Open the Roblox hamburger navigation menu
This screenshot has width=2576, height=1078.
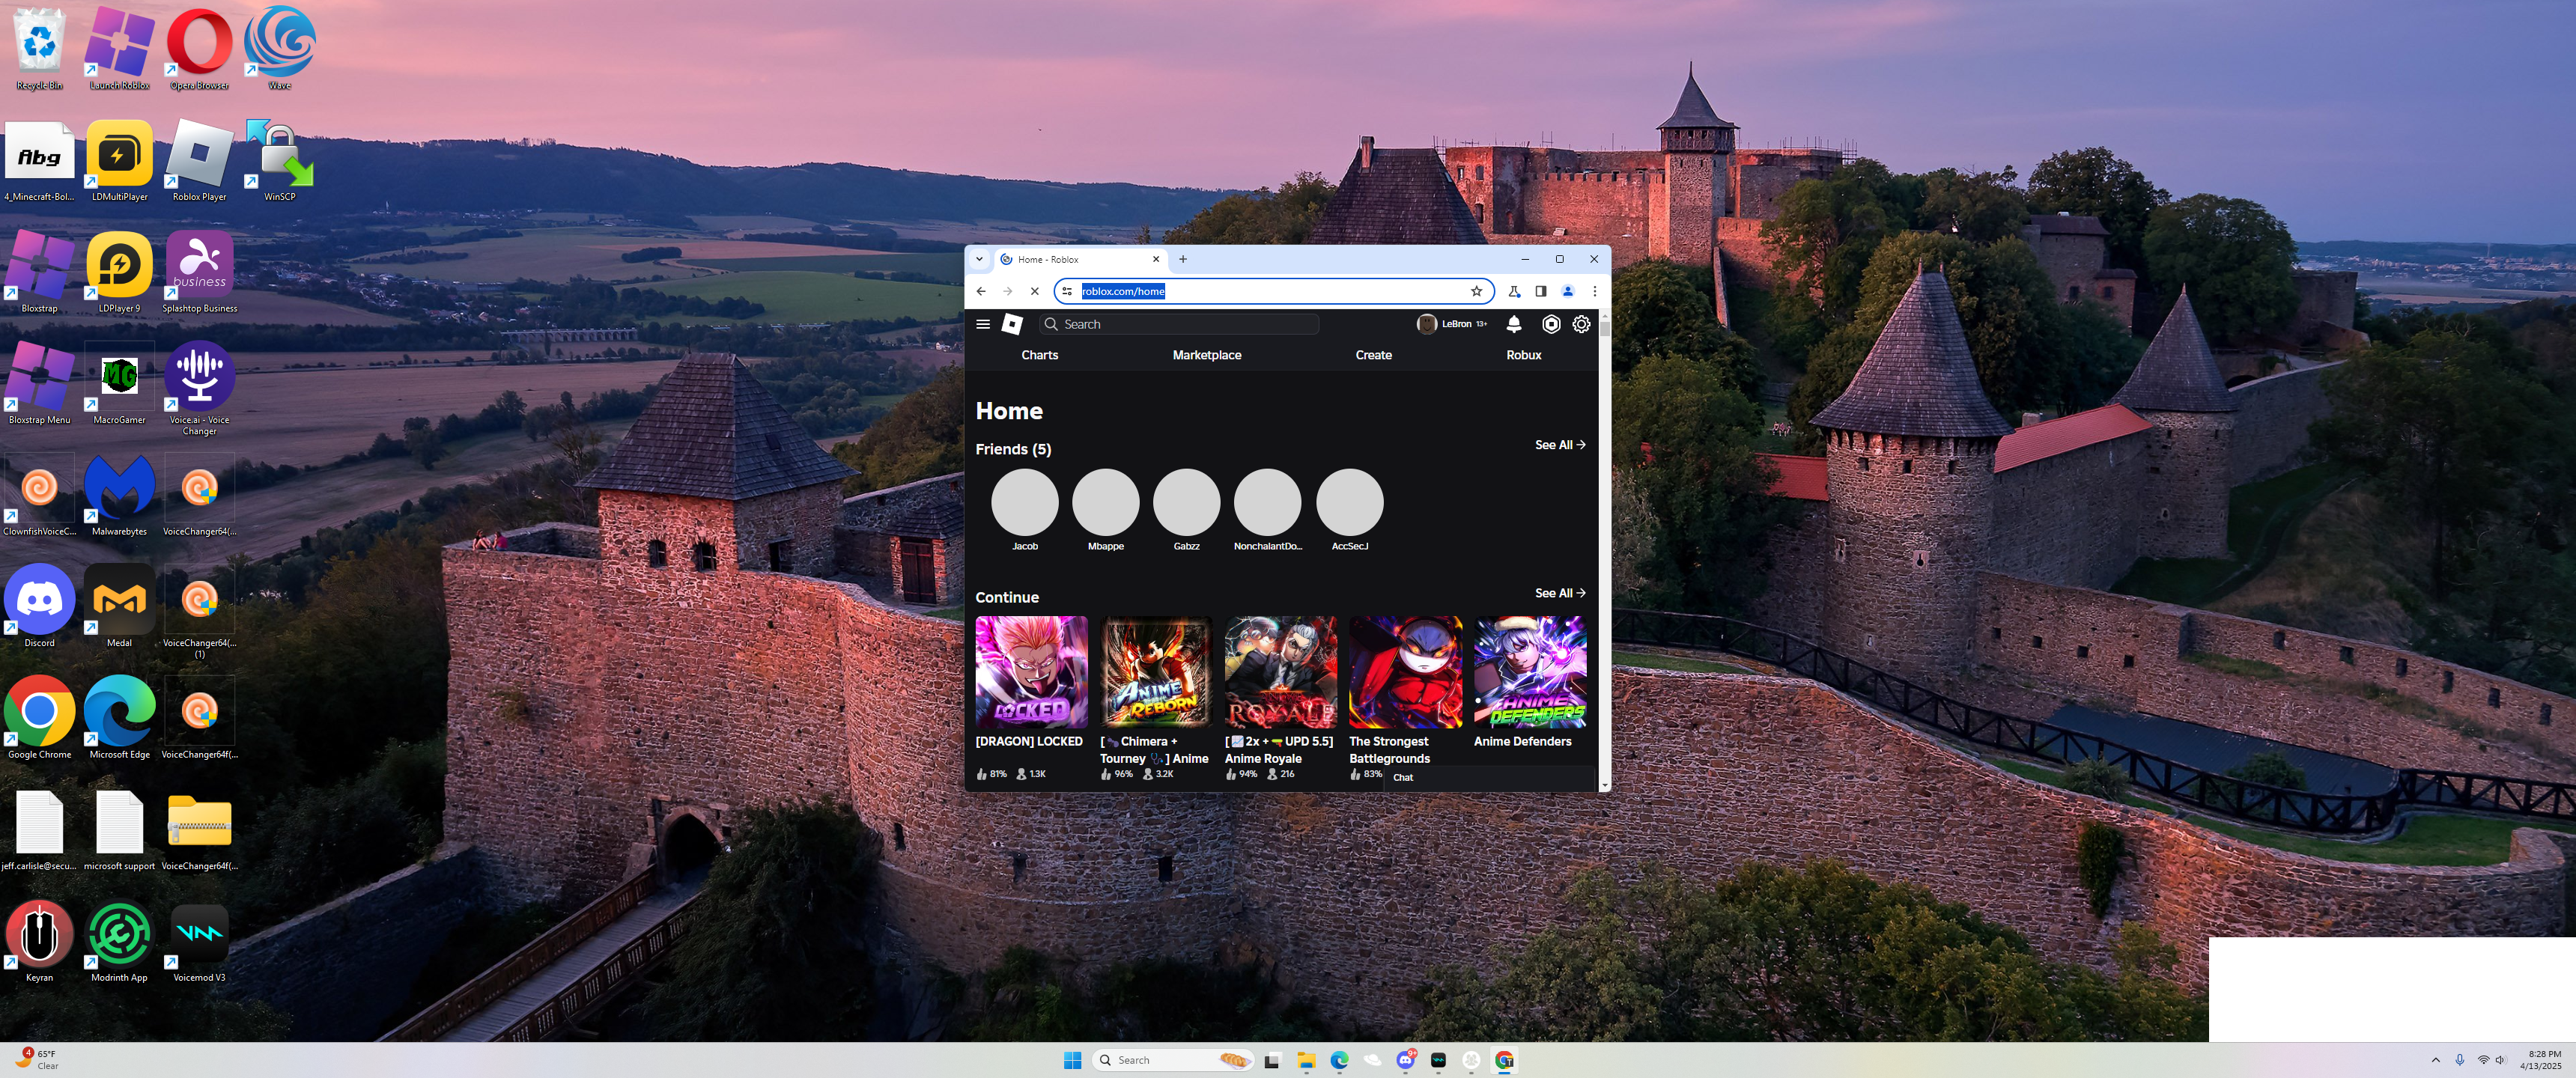tap(982, 324)
